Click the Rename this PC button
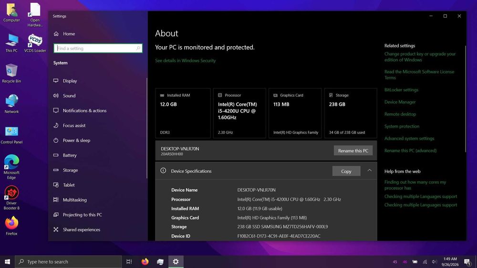 point(353,150)
